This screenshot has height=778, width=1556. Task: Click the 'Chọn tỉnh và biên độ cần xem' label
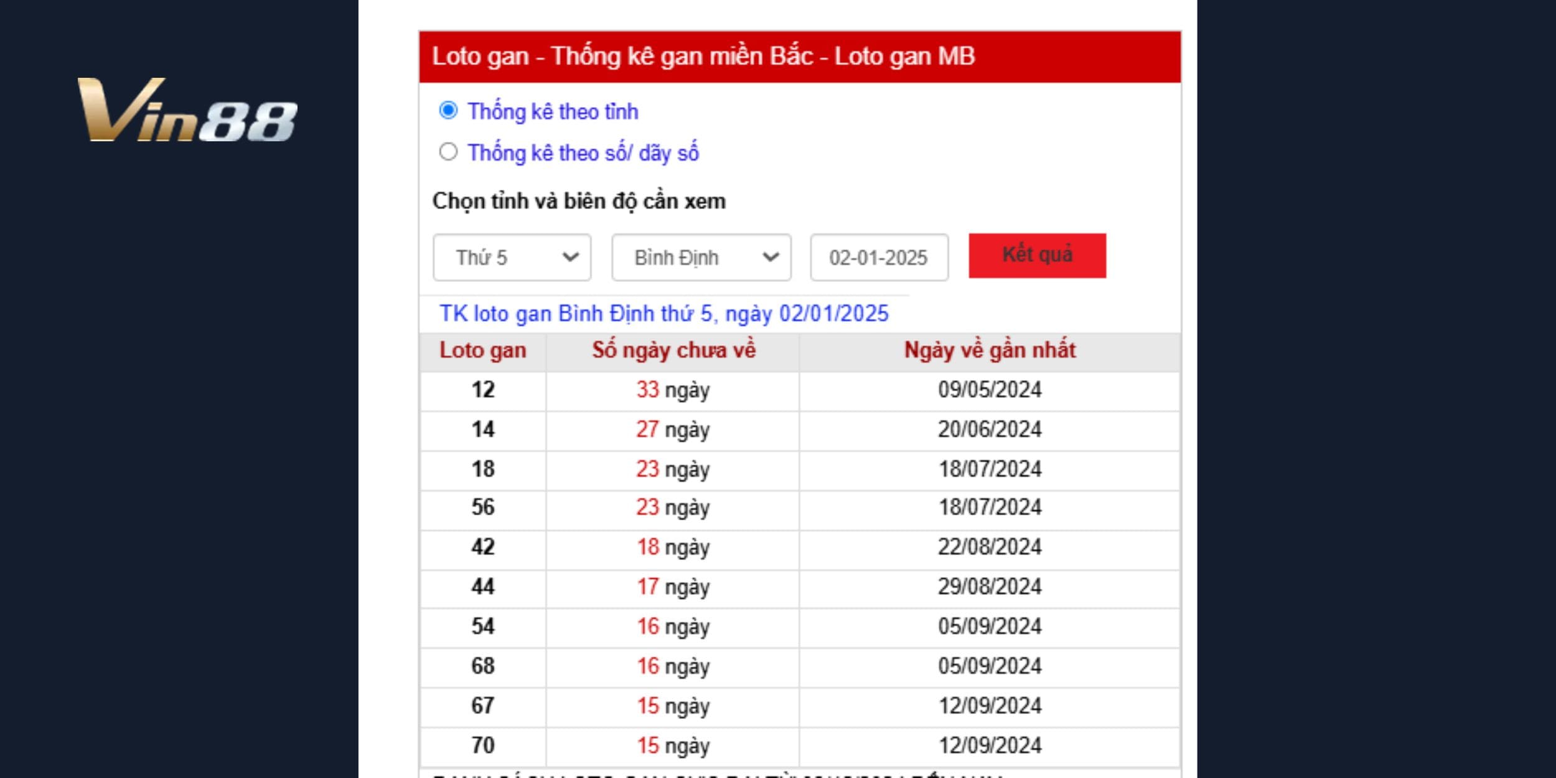coord(579,201)
